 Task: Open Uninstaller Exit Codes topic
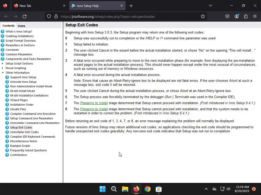[24, 132]
